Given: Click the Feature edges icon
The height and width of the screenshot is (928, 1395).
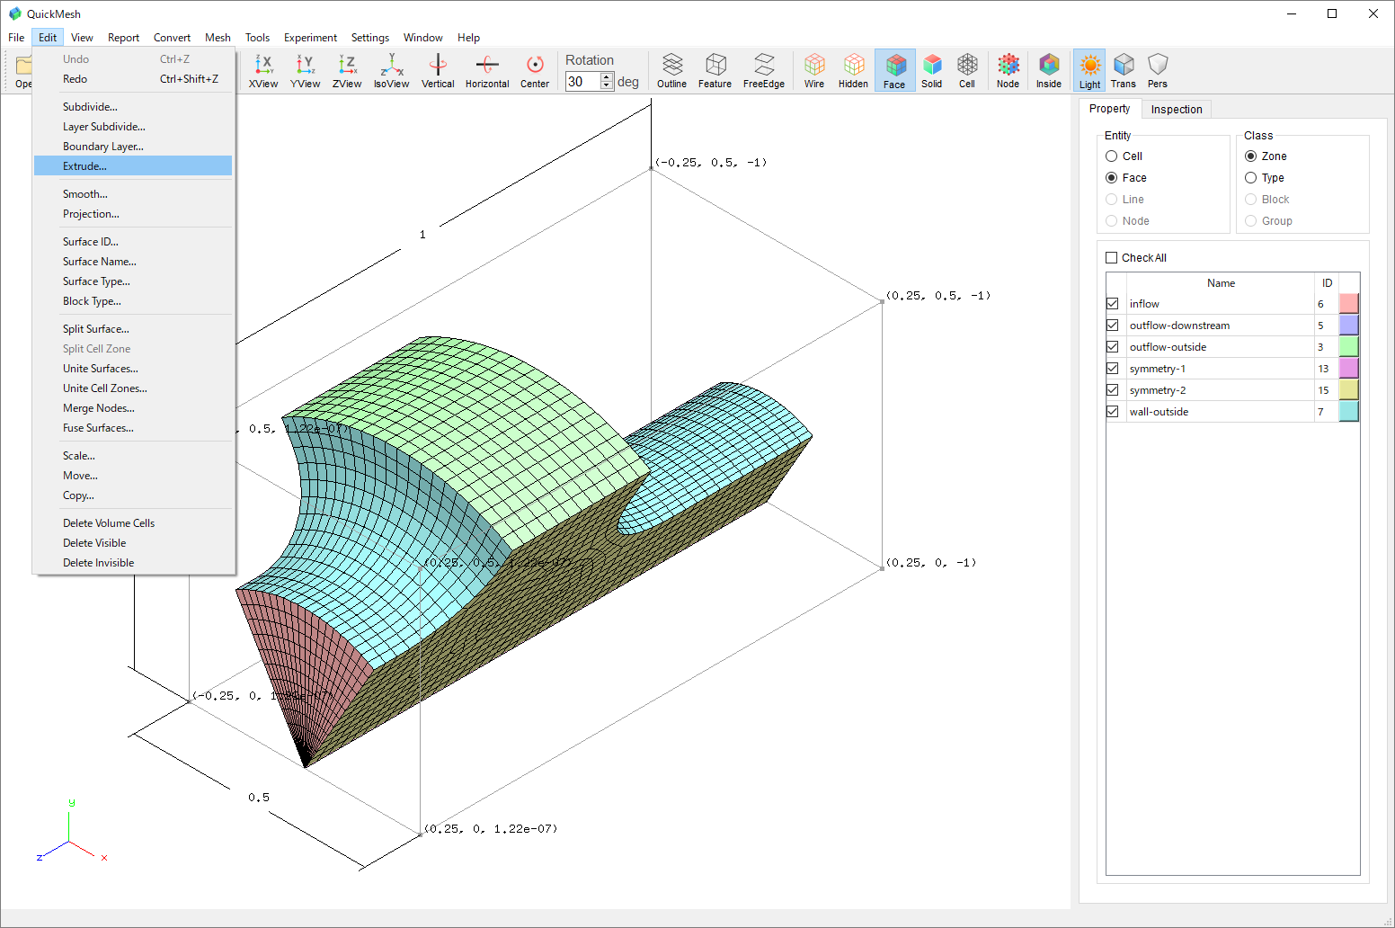Looking at the screenshot, I should tap(715, 70).
